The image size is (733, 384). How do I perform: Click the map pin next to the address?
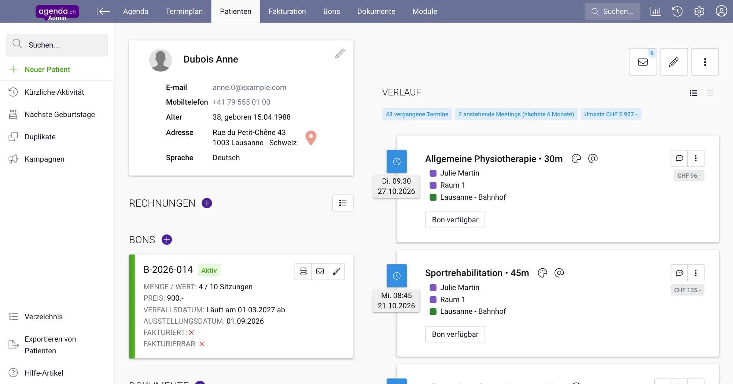coord(311,138)
